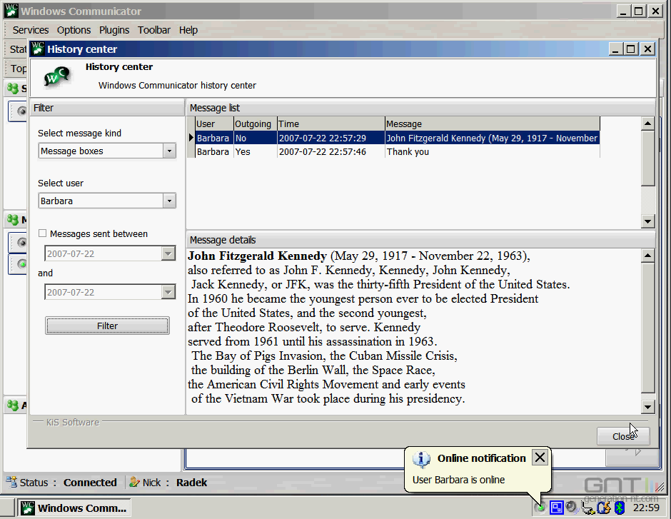Screen dimensions: 671x519
Task: Click the synchronization icon in system tray
Action: pyautogui.click(x=604, y=508)
